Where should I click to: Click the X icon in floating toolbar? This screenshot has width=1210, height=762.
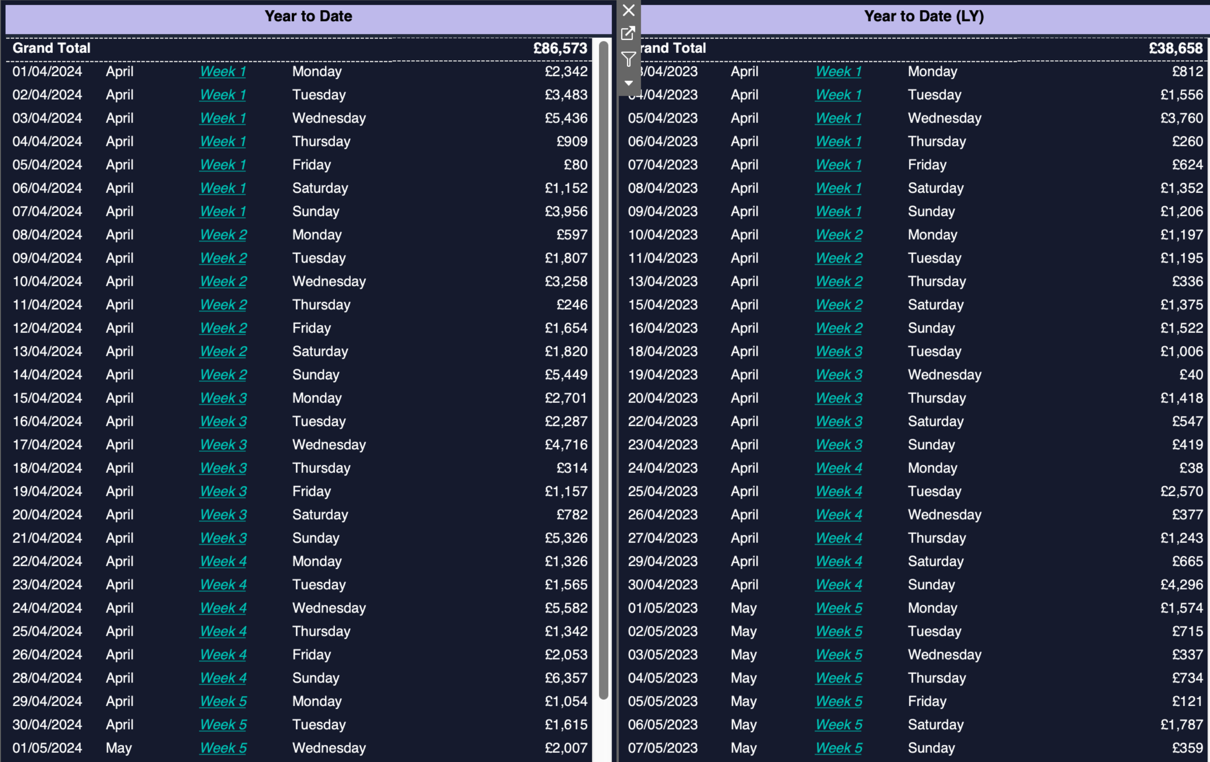(628, 10)
